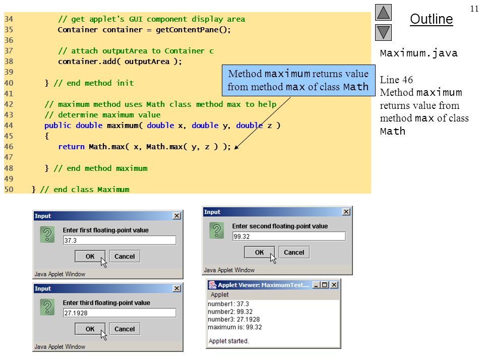This screenshot has width=484, height=363.
Task: Click the "Applet started." status text
Action: (229, 341)
